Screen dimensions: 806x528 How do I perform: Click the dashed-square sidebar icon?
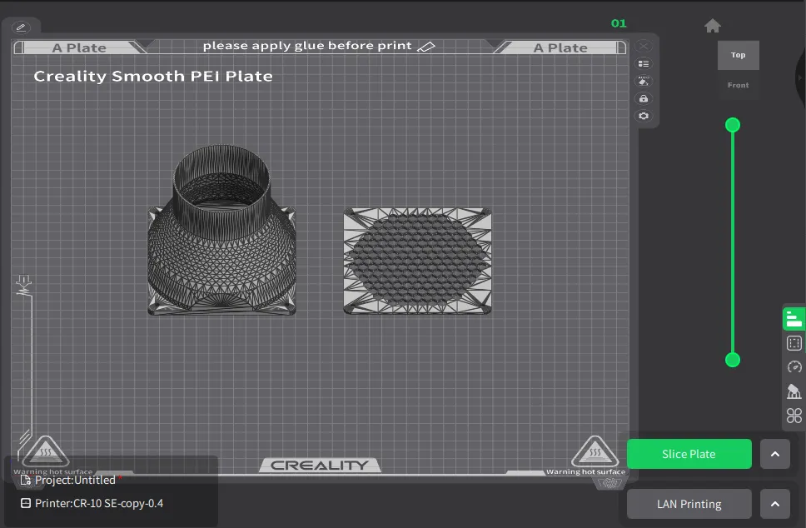(794, 343)
